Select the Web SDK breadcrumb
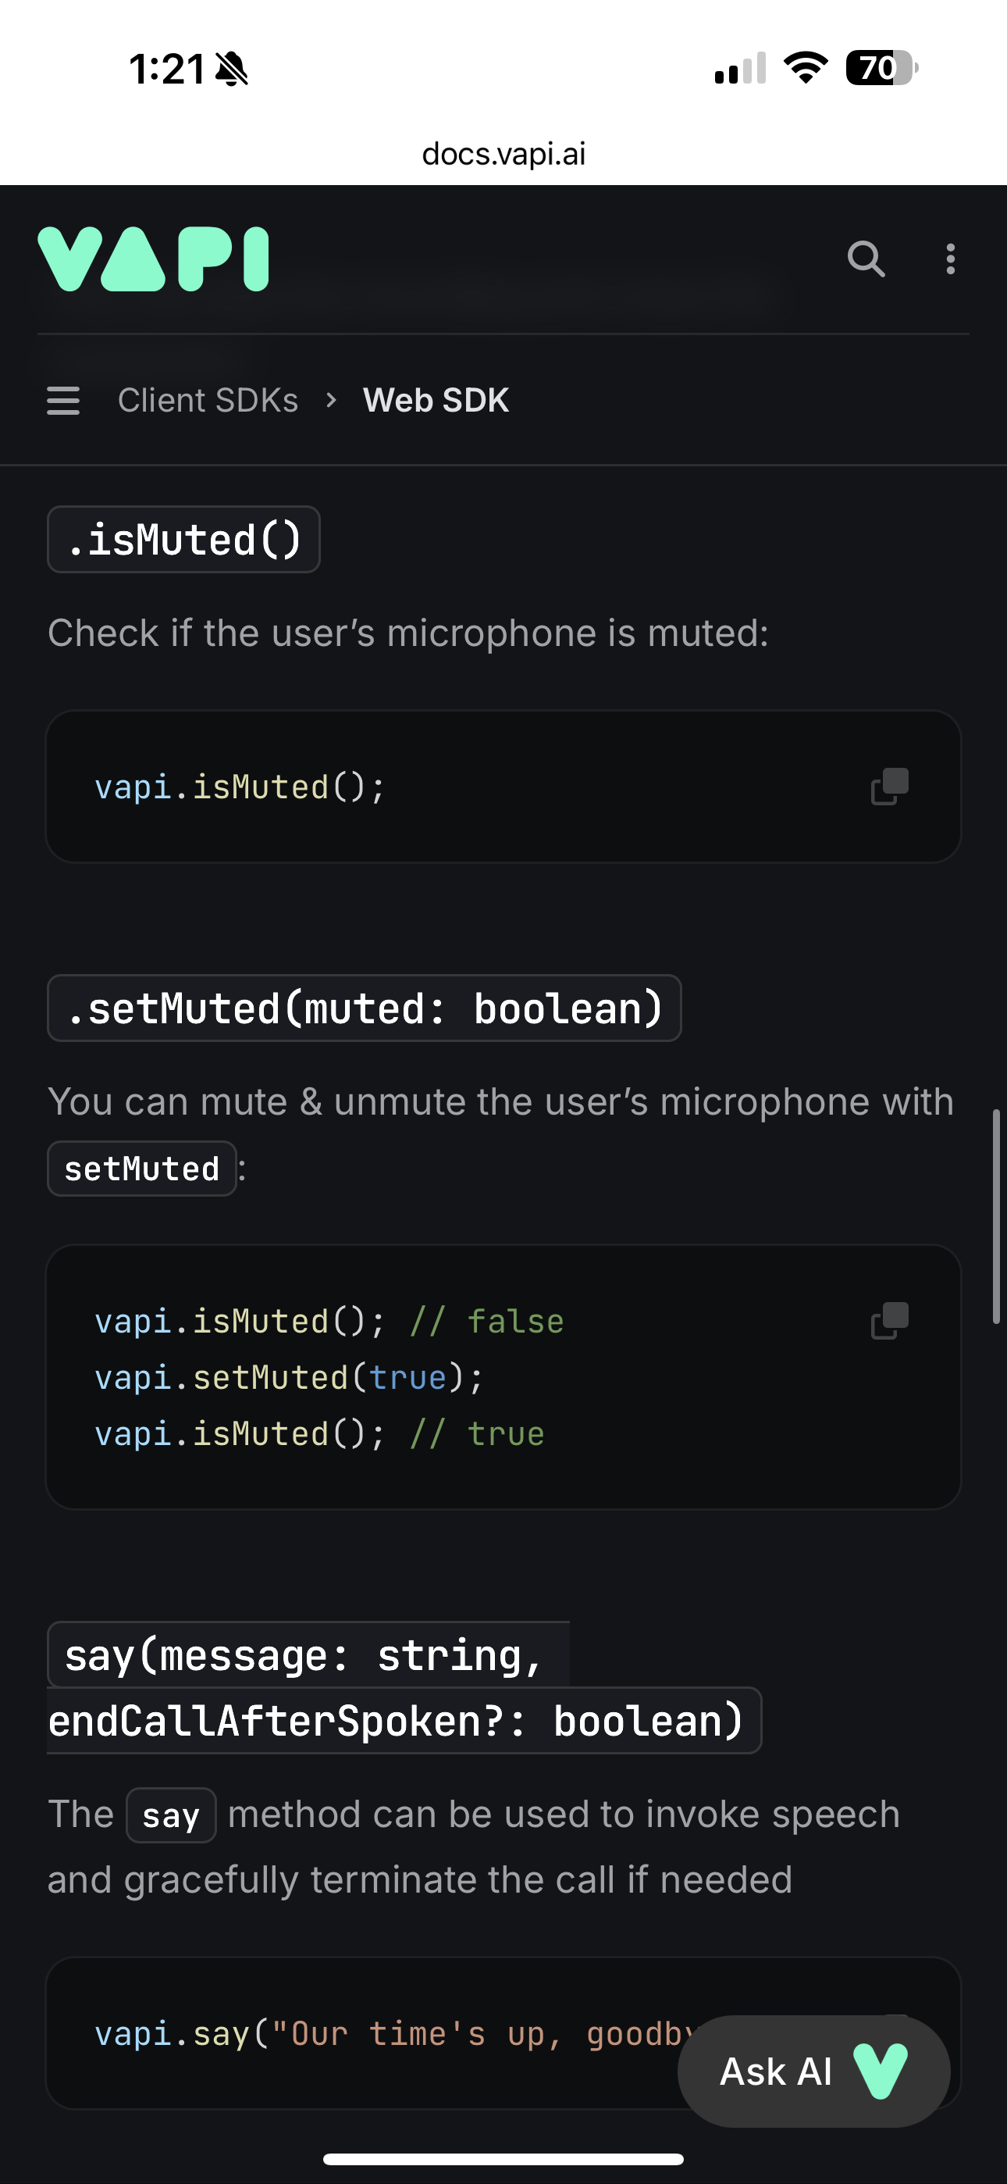Image resolution: width=1007 pixels, height=2184 pixels. click(x=436, y=400)
